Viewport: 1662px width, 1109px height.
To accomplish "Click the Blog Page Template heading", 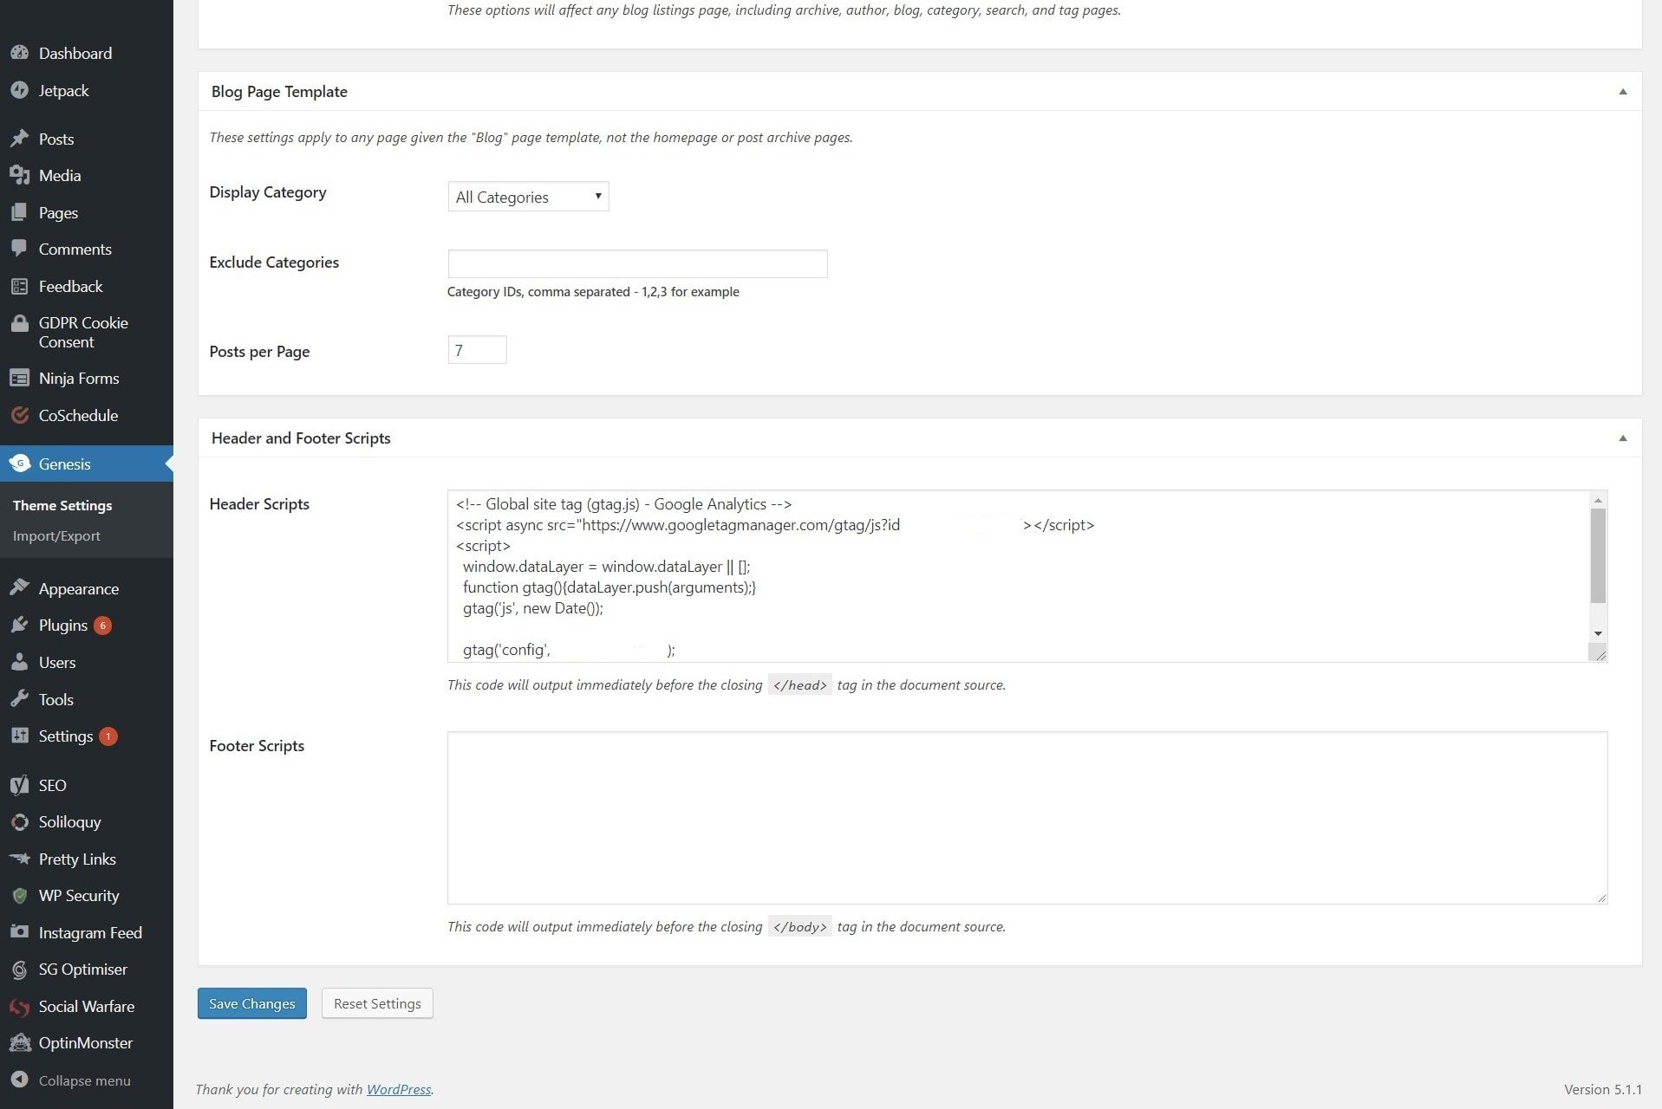I will [279, 91].
